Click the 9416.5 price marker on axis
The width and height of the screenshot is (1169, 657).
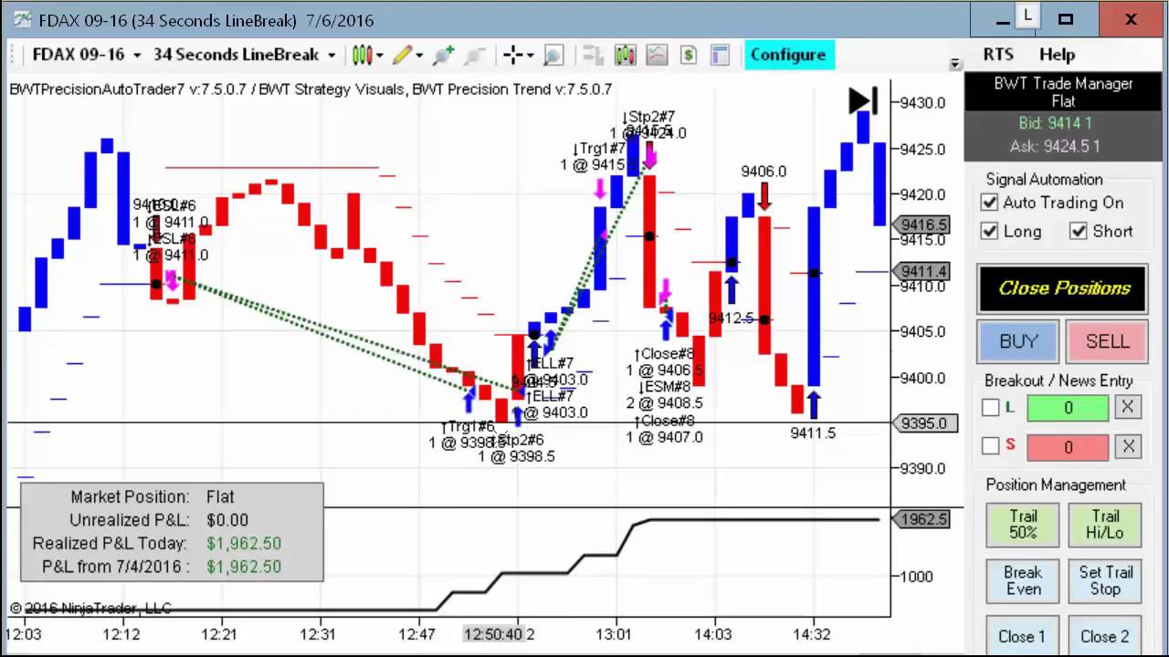(922, 224)
